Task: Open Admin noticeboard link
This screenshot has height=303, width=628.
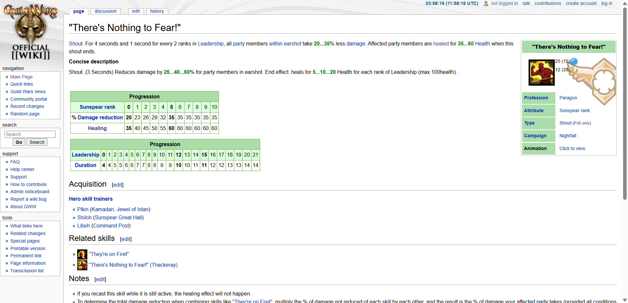Action: pos(30,192)
